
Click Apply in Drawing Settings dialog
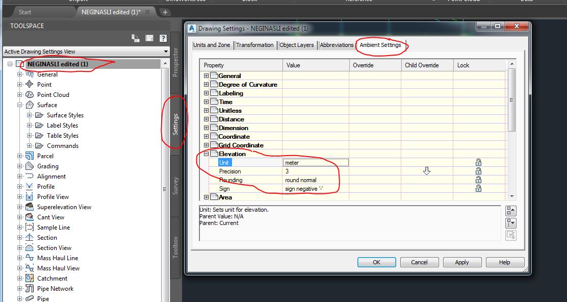tap(462, 262)
